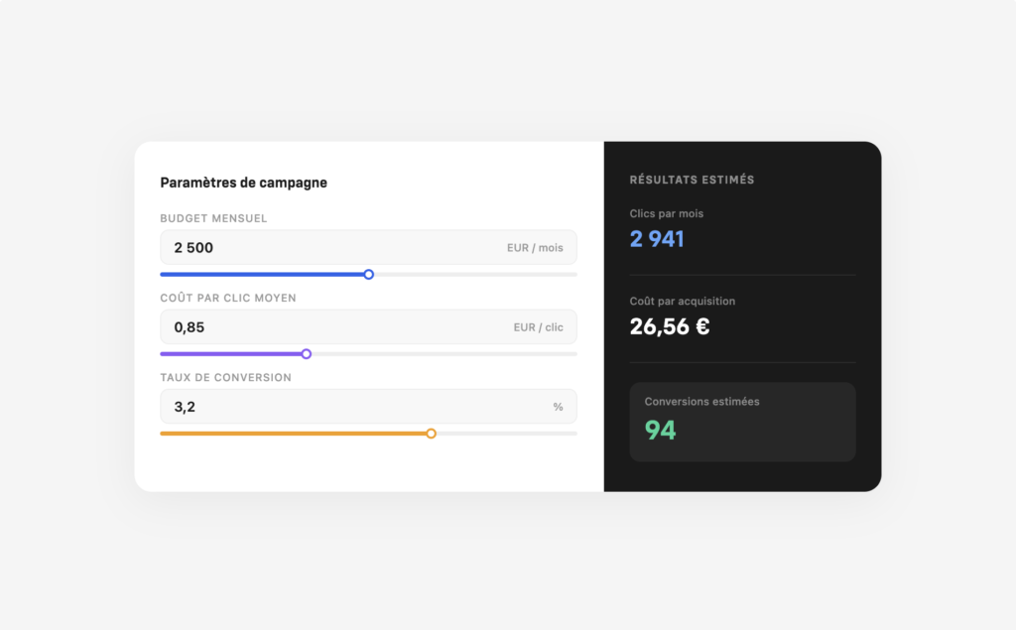This screenshot has height=630, width=1016.
Task: Click the blue budget slider handle
Action: [x=369, y=275]
